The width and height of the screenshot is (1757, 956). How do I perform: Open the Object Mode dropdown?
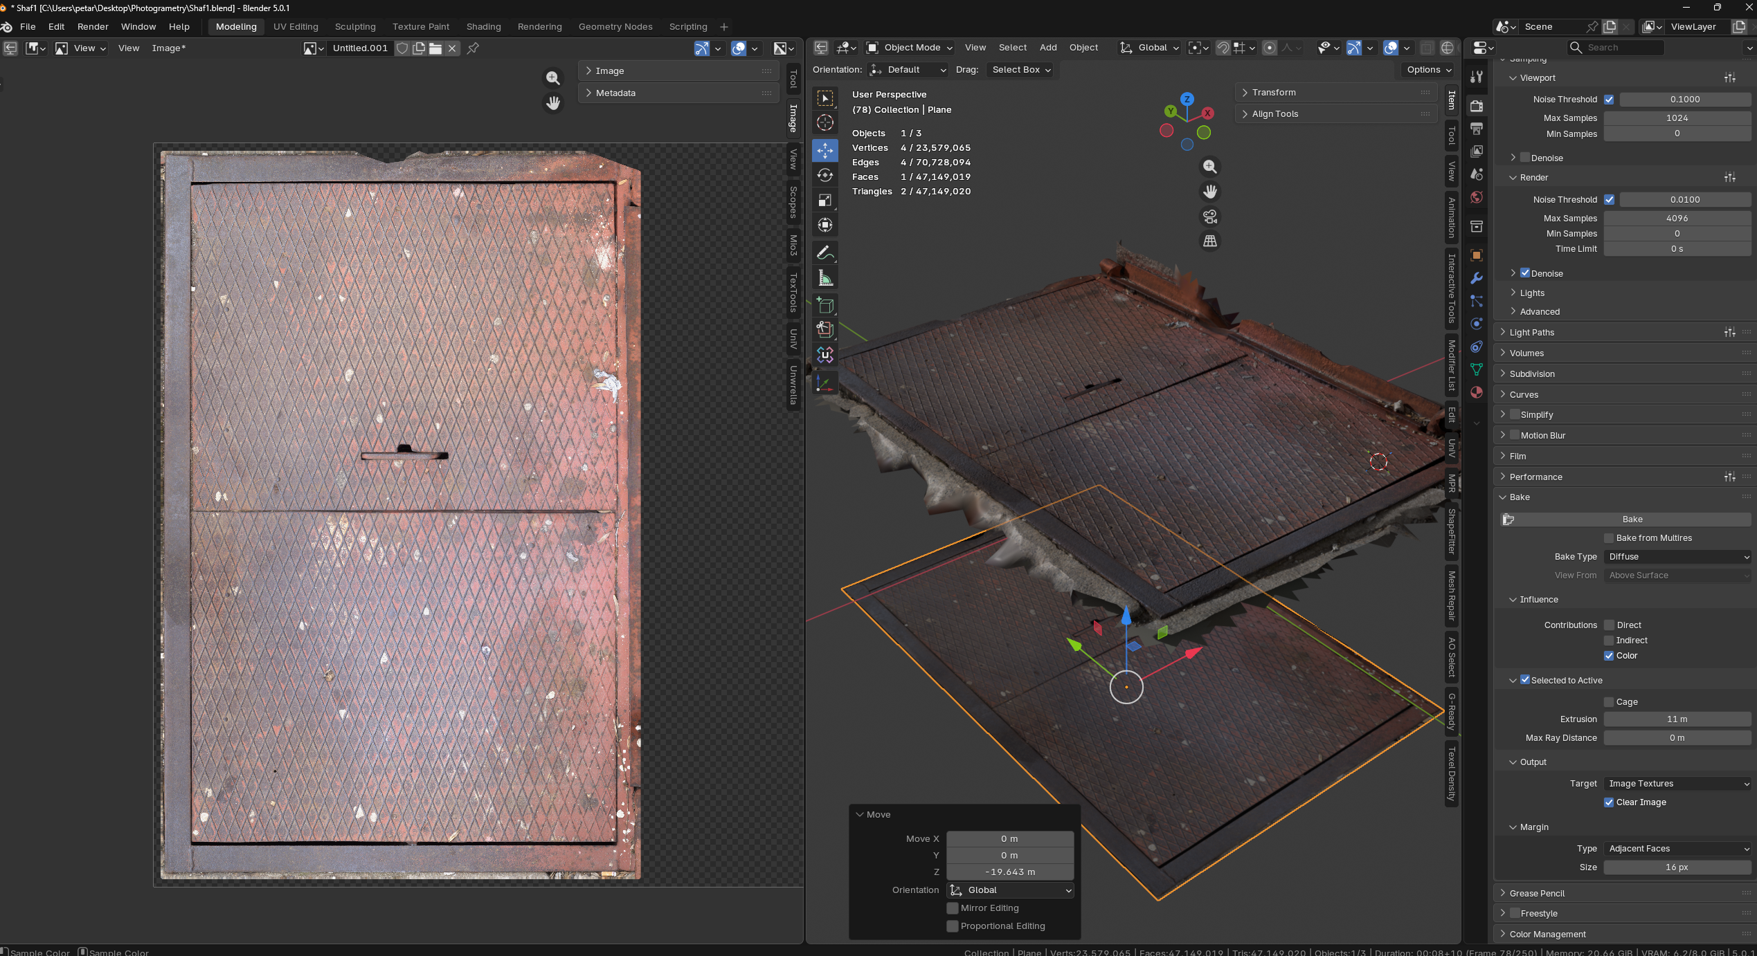911,48
